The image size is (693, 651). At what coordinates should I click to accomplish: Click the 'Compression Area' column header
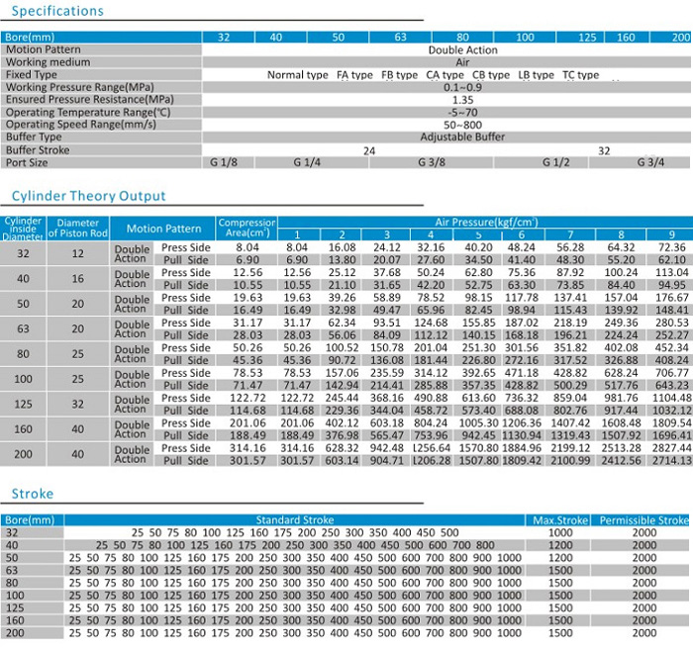click(247, 228)
